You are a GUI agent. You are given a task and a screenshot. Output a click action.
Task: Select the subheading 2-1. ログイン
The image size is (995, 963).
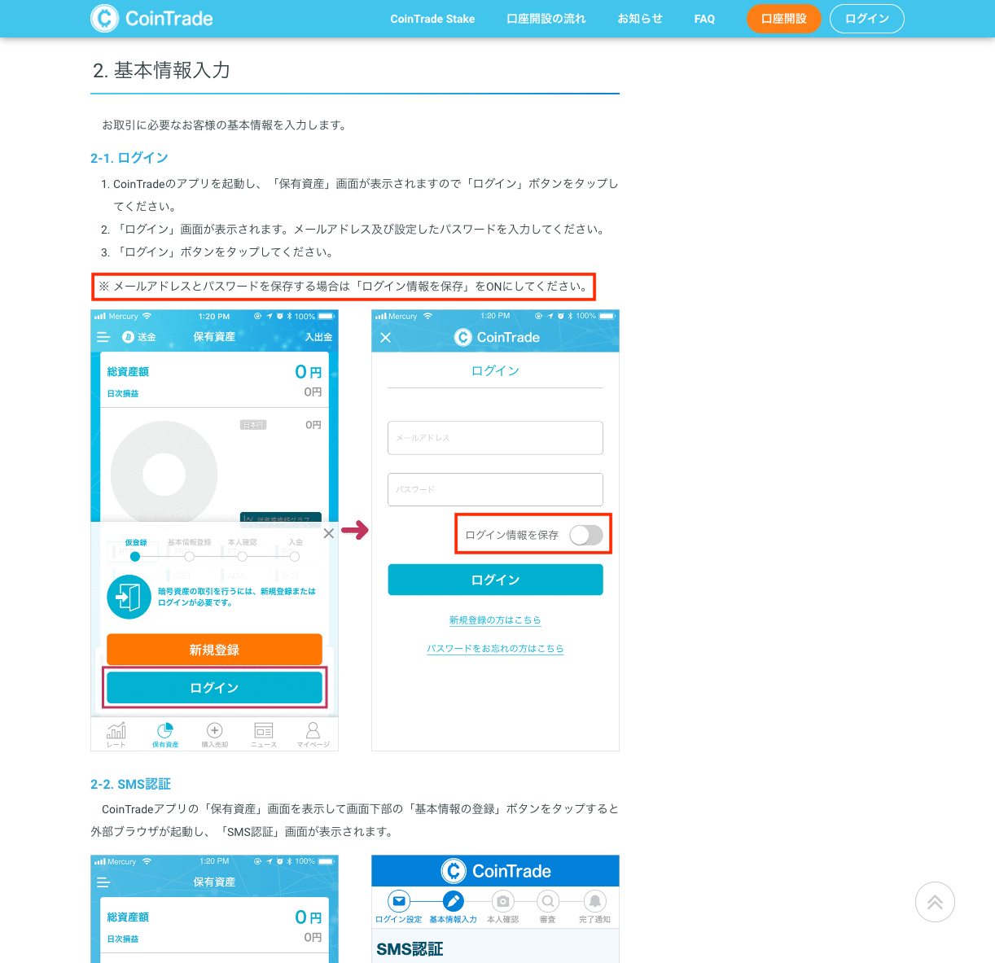pos(129,158)
